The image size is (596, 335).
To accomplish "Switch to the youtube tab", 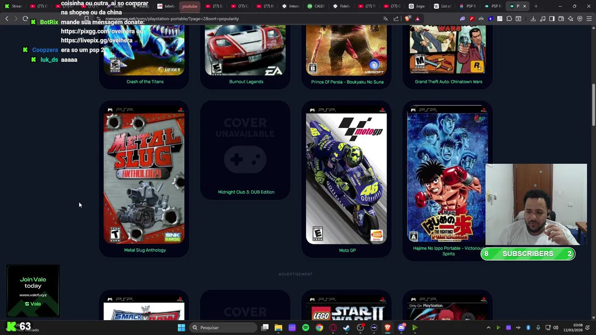I will 190,6.
